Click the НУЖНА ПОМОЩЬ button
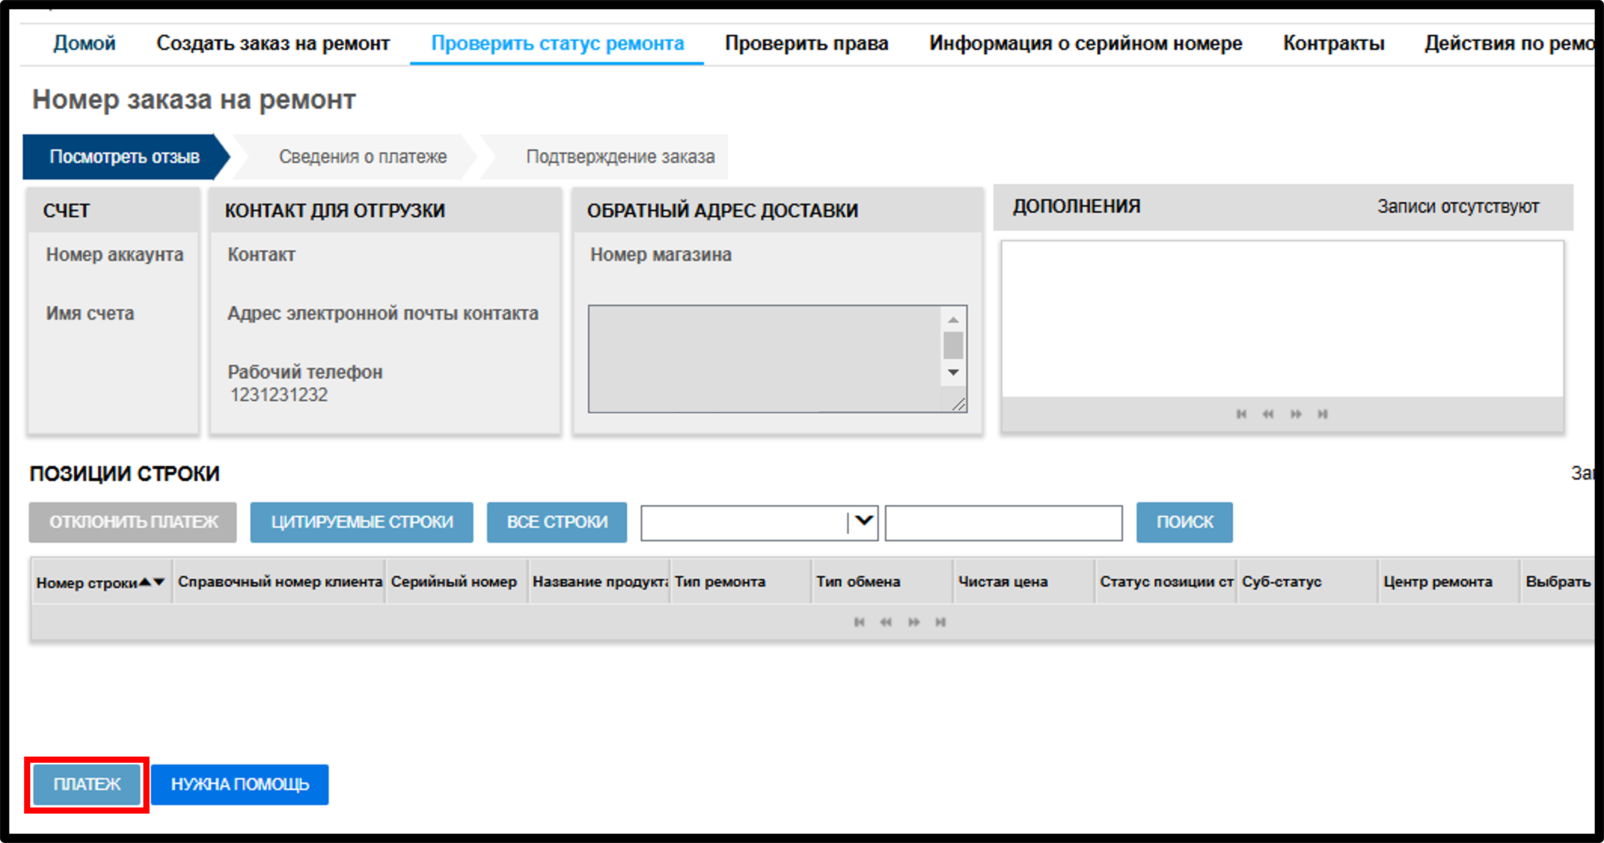This screenshot has height=843, width=1604. click(240, 784)
